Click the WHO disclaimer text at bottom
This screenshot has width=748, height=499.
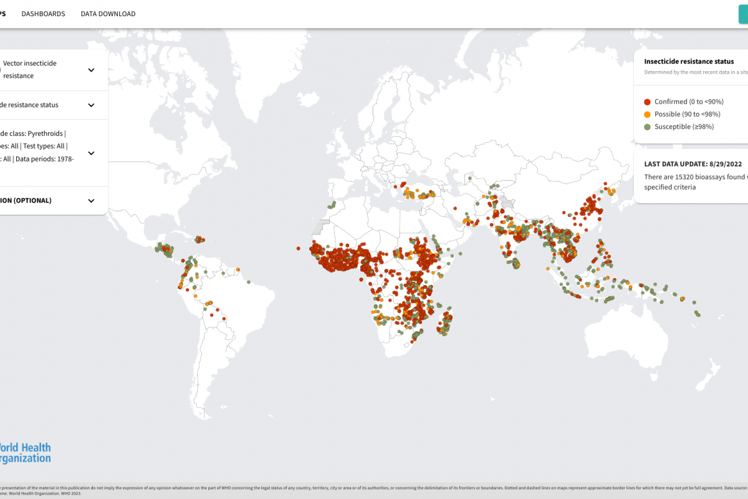pos(374,488)
